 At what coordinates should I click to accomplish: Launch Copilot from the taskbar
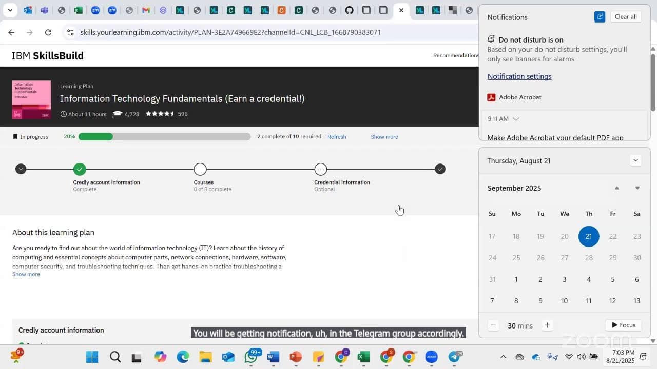(x=160, y=357)
